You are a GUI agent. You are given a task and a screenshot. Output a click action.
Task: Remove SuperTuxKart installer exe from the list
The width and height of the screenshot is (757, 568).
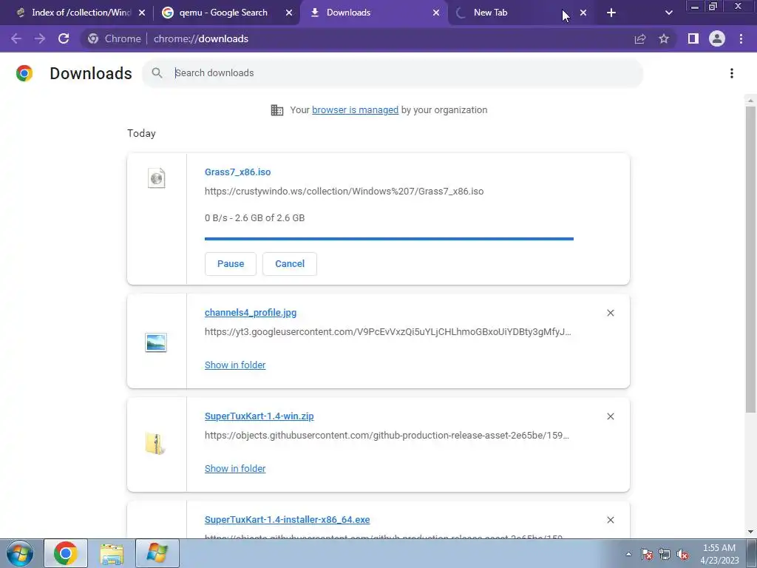coord(611,520)
